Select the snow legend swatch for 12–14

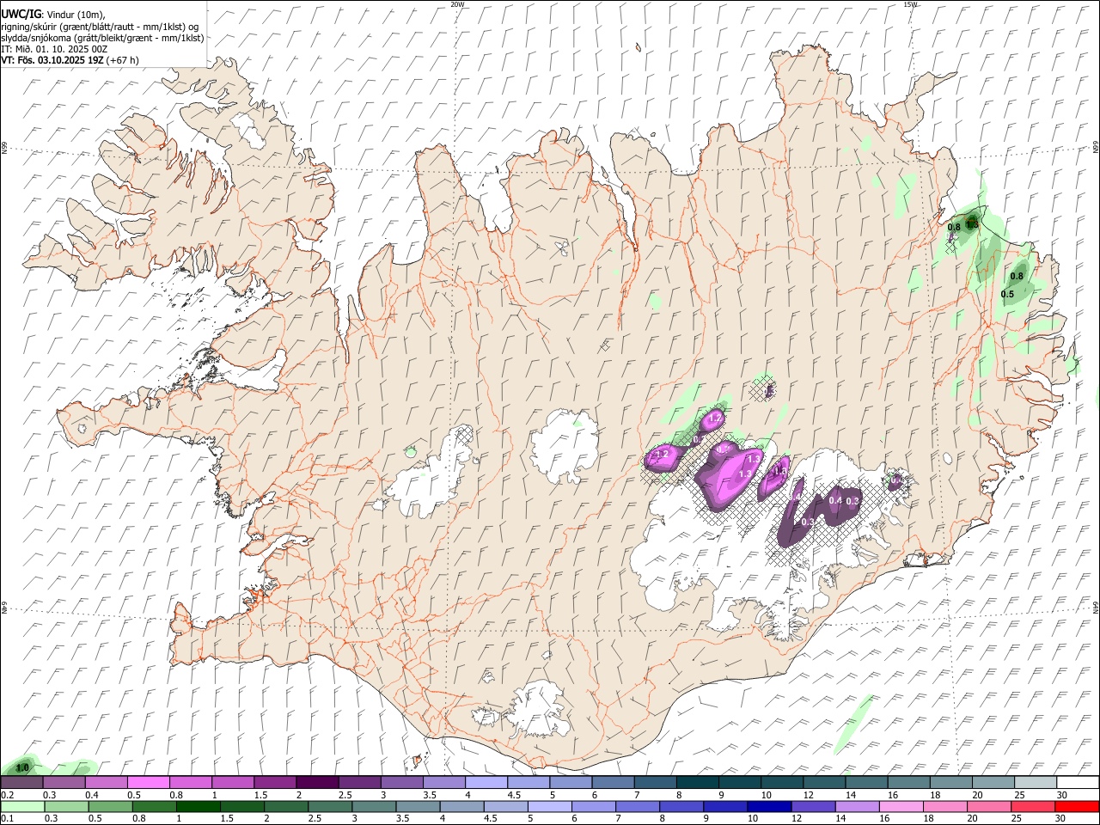(x=824, y=782)
